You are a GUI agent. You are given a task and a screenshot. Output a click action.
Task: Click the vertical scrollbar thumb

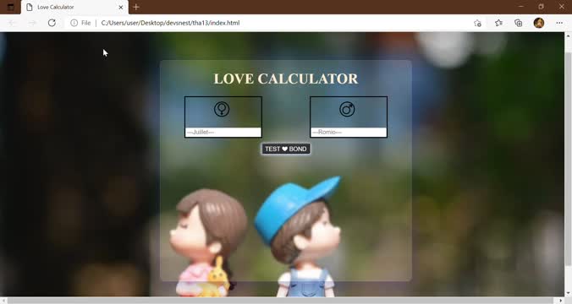point(568,159)
